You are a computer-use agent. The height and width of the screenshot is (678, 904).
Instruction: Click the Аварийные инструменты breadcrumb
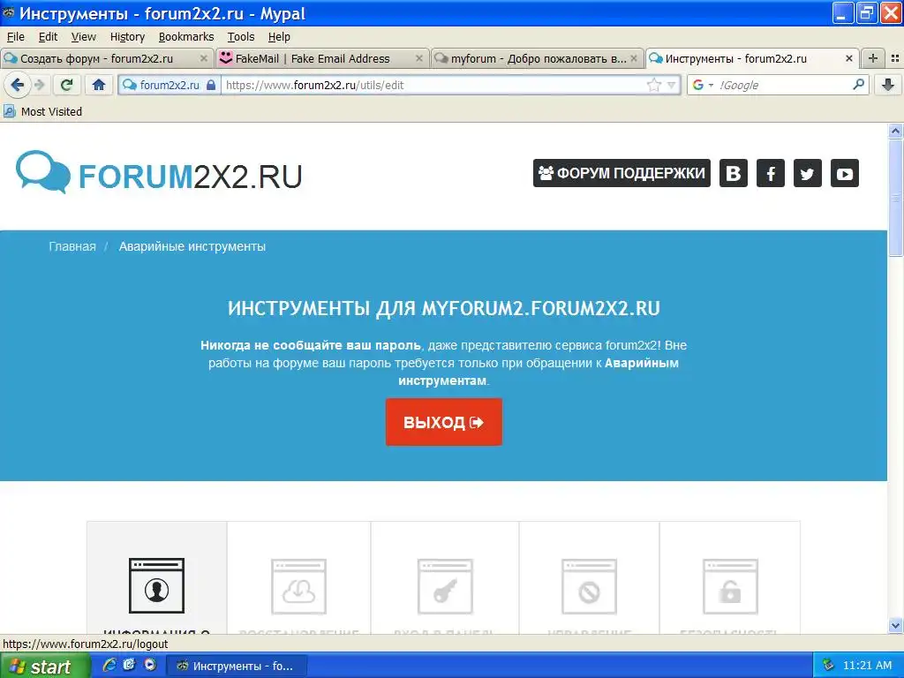coord(192,246)
